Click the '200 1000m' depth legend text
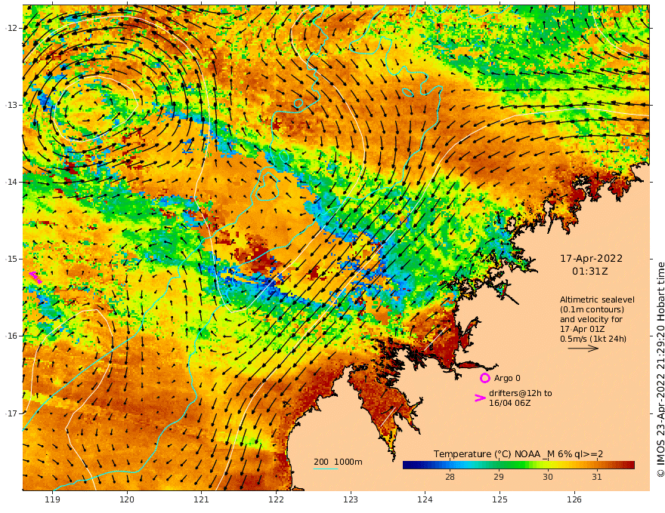The height and width of the screenshot is (513, 665). coord(338,462)
